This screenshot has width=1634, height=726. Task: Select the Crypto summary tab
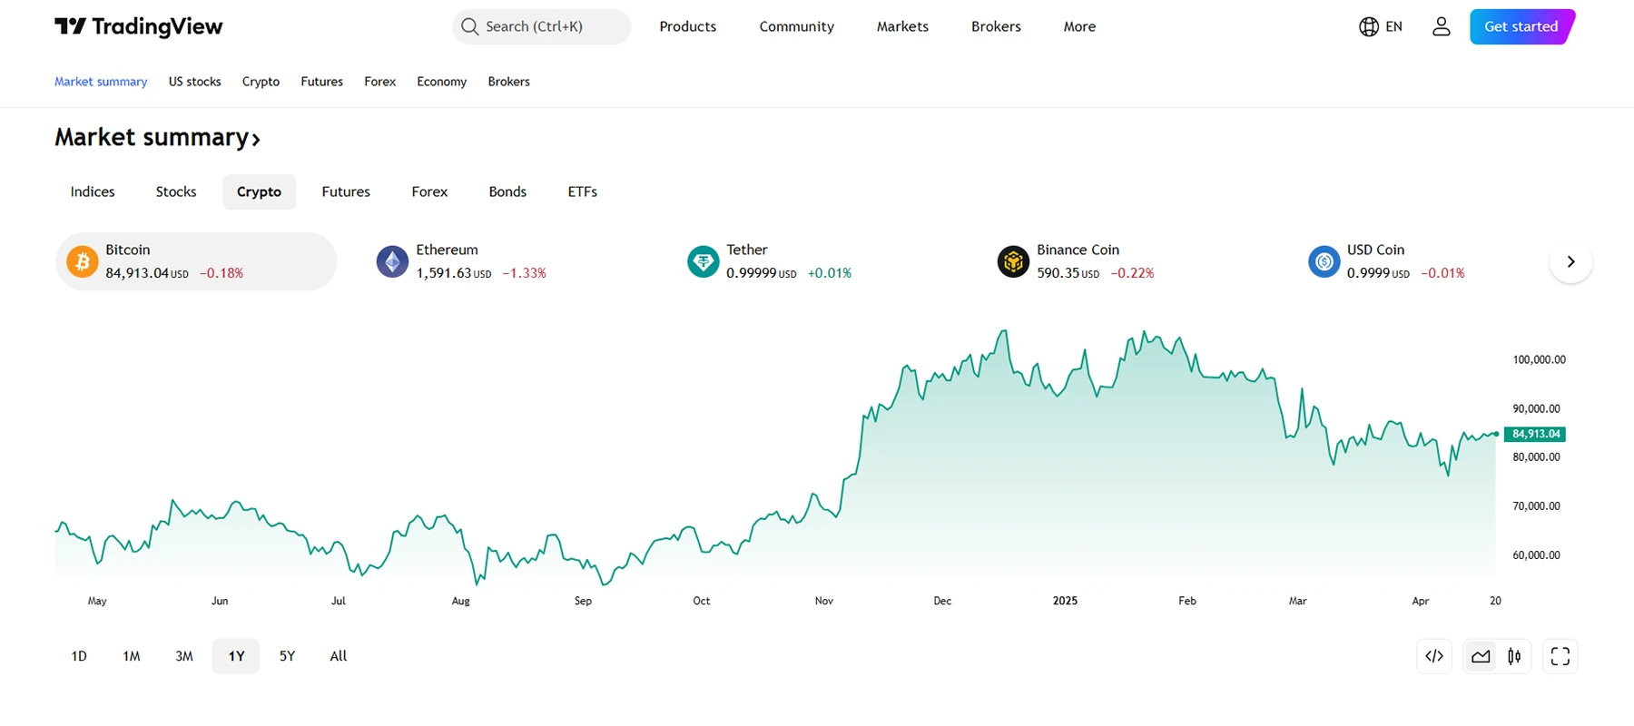pos(260,191)
